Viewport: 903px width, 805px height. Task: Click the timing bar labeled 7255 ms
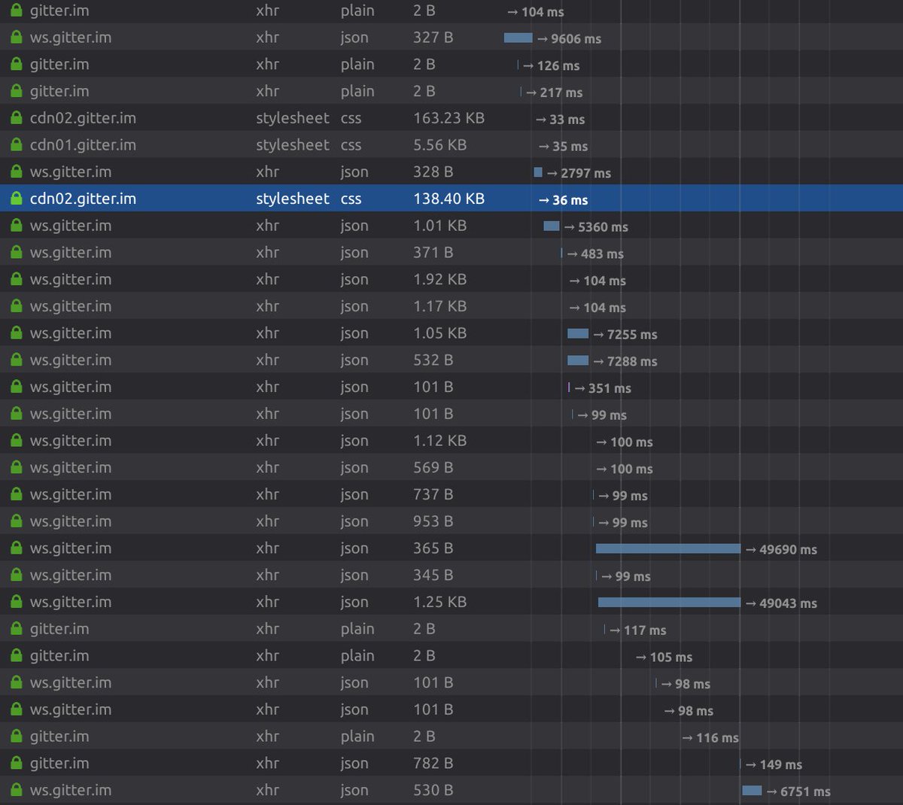[578, 333]
